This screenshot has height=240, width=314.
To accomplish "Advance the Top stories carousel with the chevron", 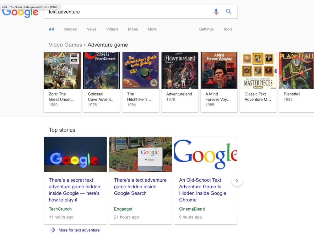I will [x=237, y=181].
